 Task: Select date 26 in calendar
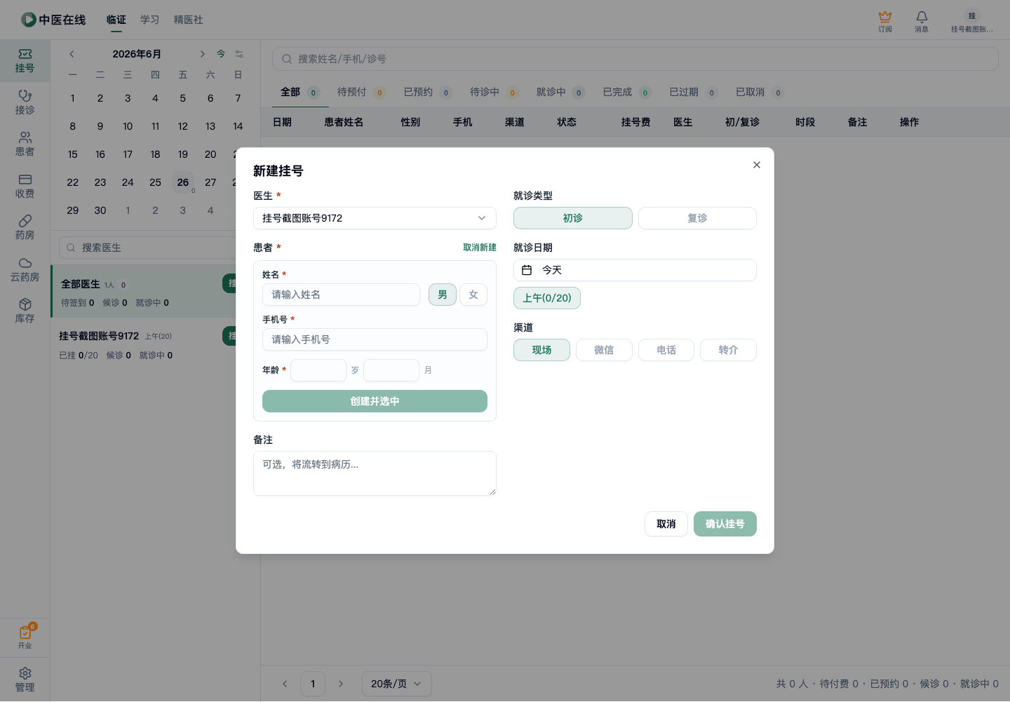[x=183, y=182]
